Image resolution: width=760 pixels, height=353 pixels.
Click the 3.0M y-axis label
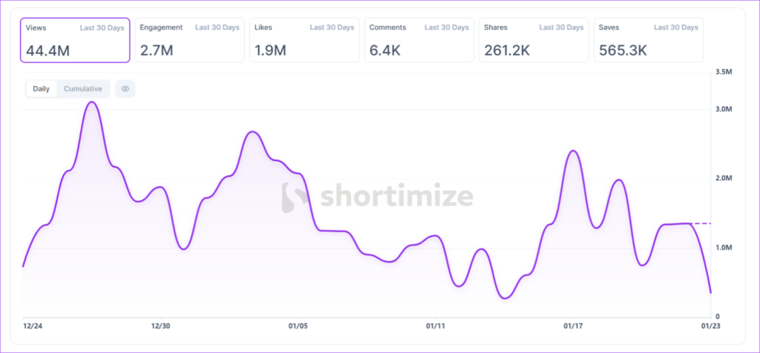click(723, 109)
